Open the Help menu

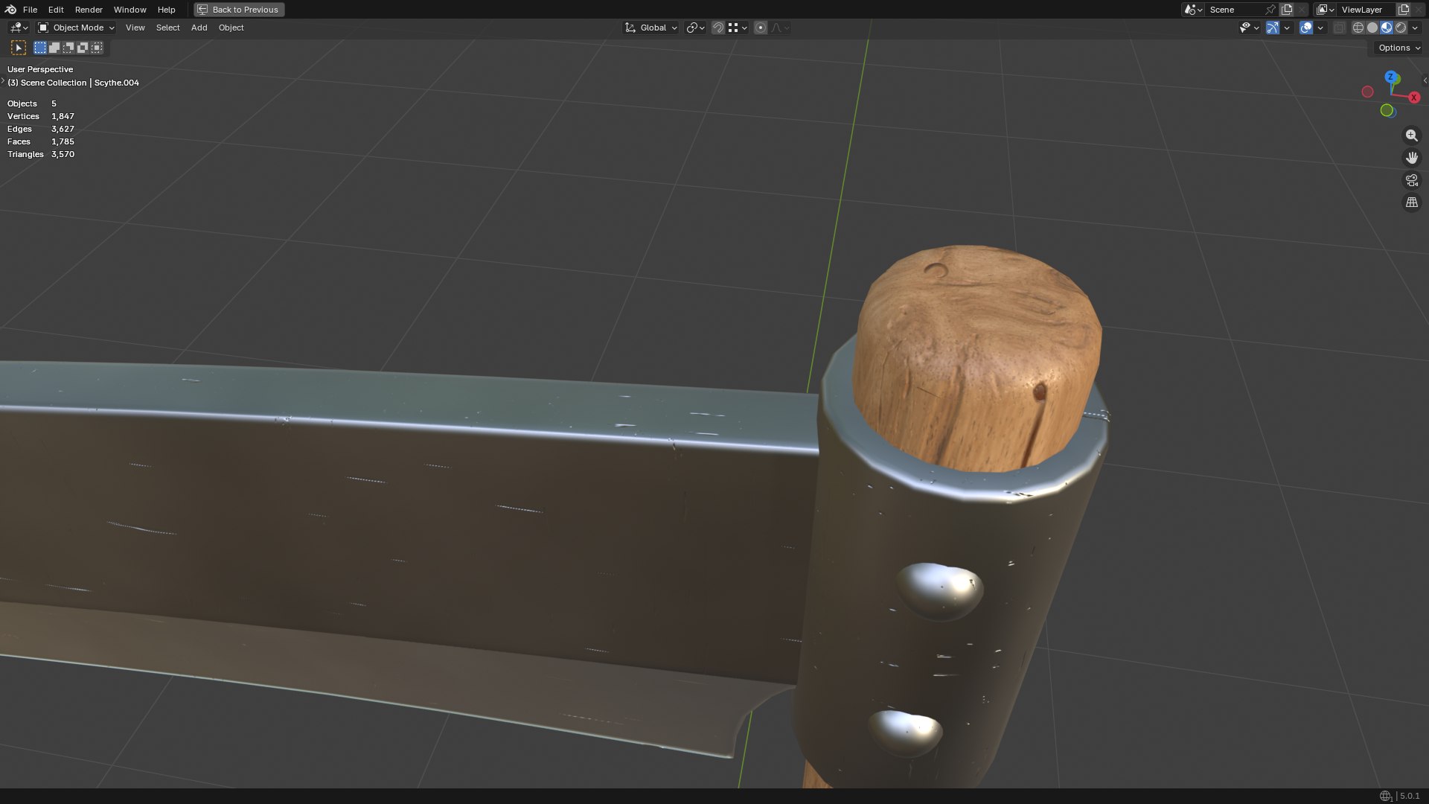click(x=166, y=10)
